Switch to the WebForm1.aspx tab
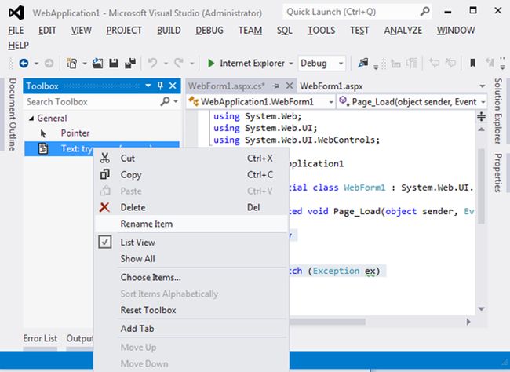Viewport: 510px width, 372px height. point(330,86)
